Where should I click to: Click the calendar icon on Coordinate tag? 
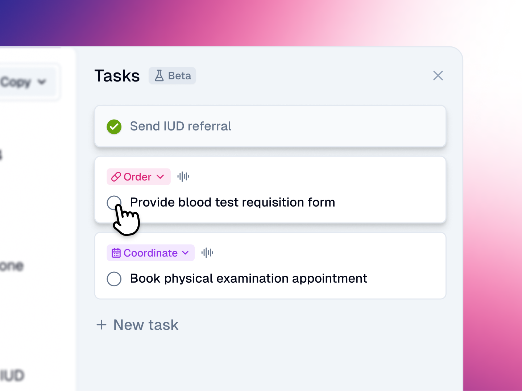116,253
